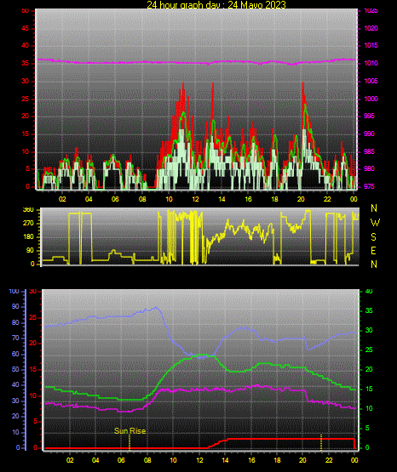Screen dimensions: 397x472
Task: Click the yellow sunset dotted marker line
Action: tap(321, 442)
